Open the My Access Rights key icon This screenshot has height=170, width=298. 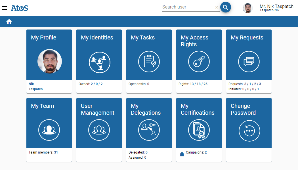point(199,62)
